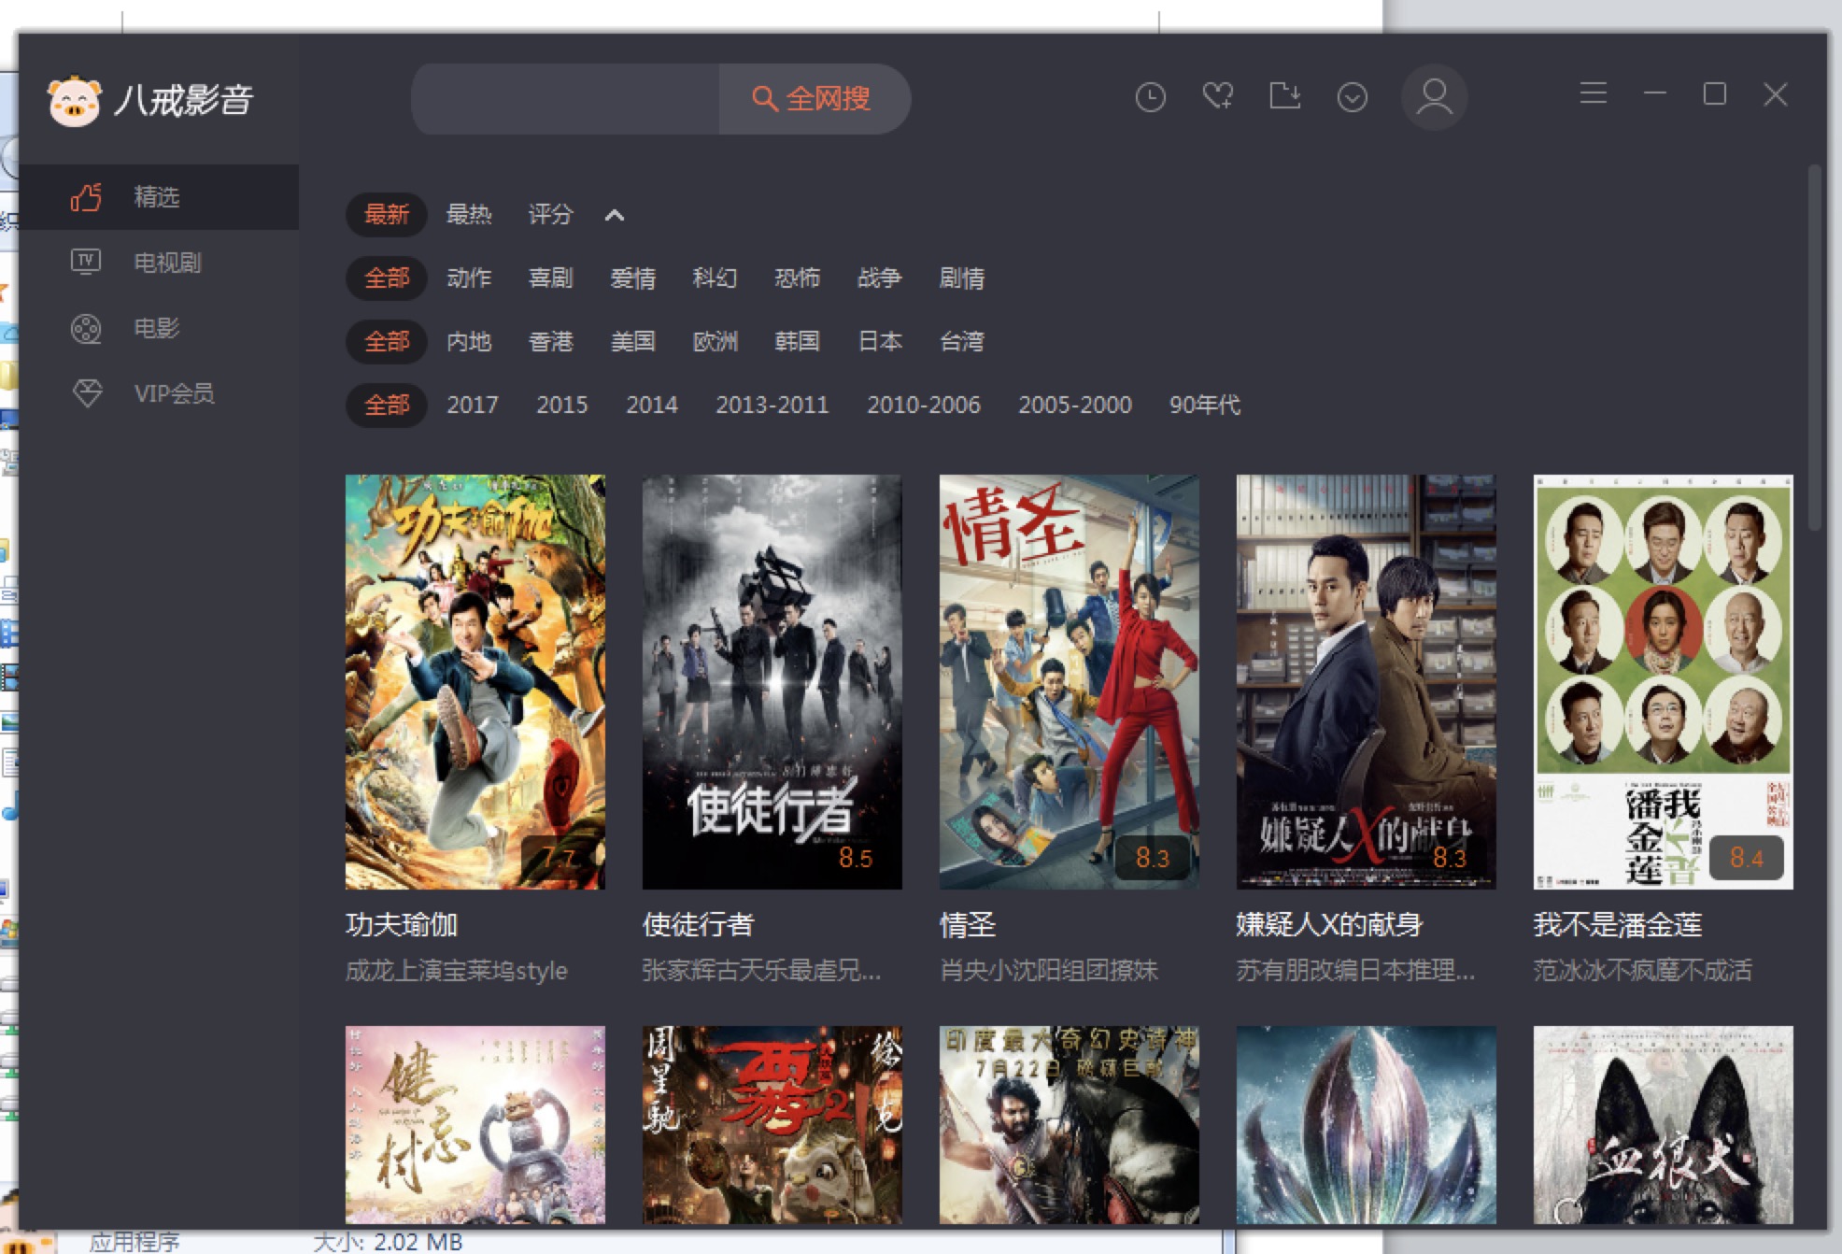Open the 电影 sidebar section

pos(159,328)
